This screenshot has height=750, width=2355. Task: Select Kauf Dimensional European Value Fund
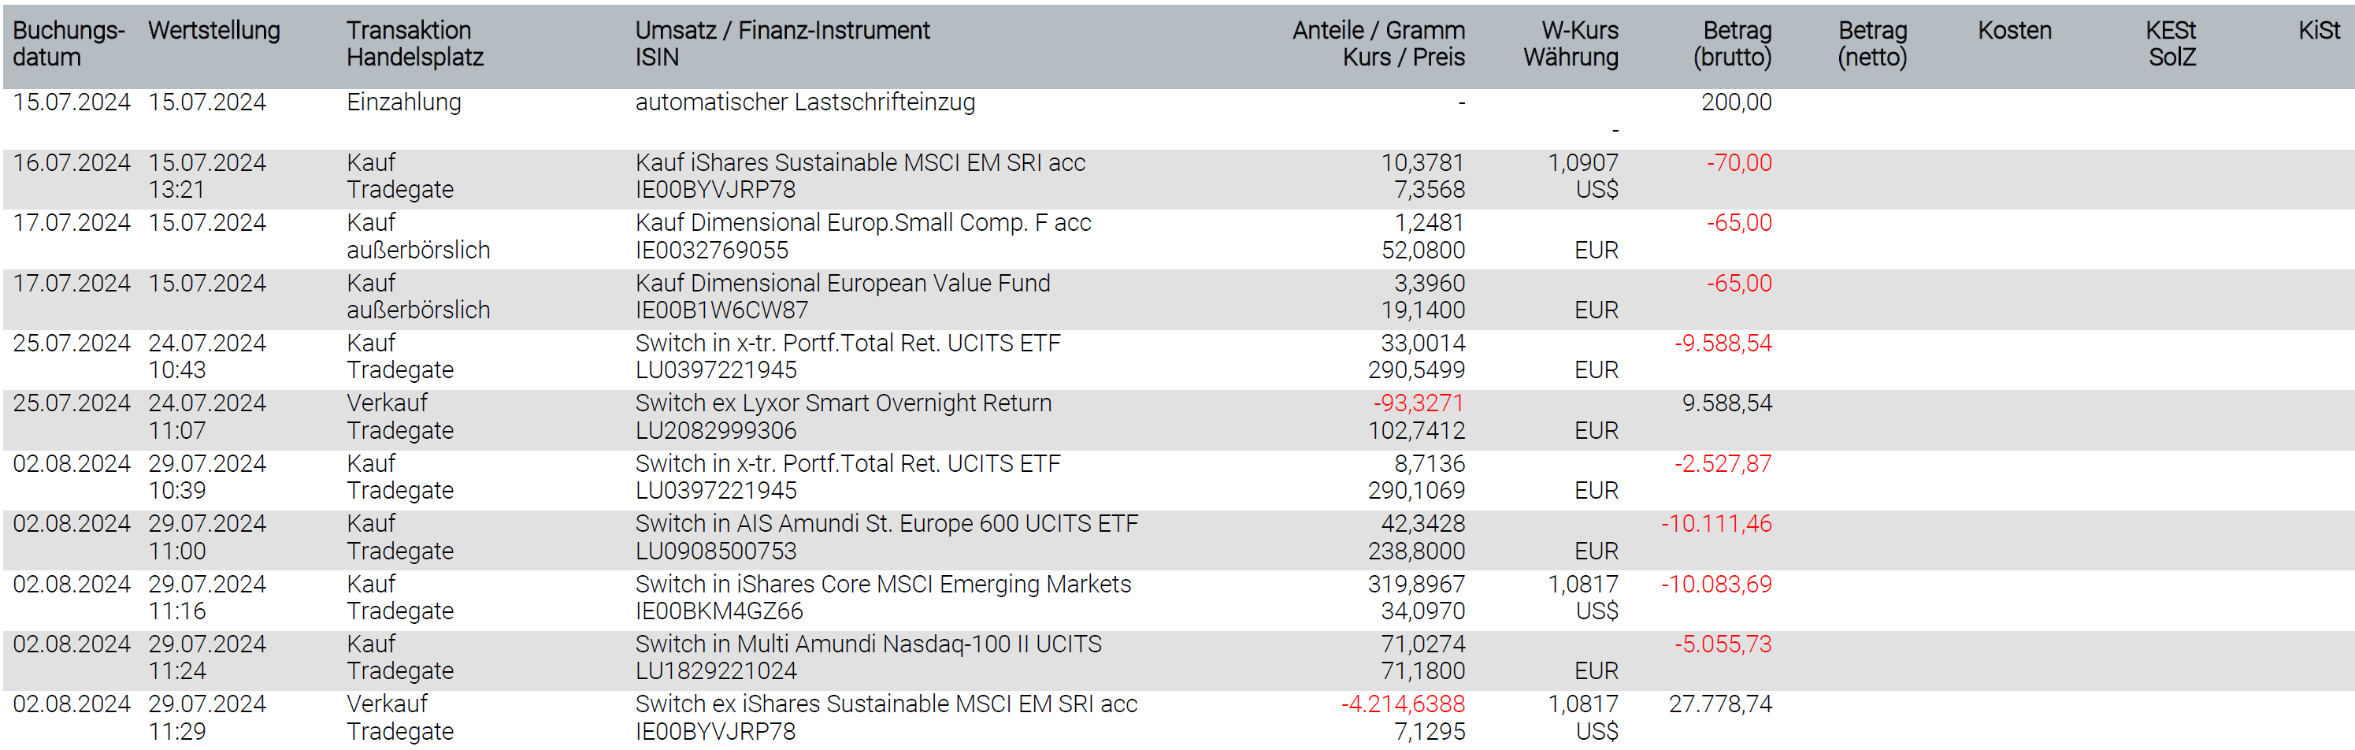pos(842,284)
